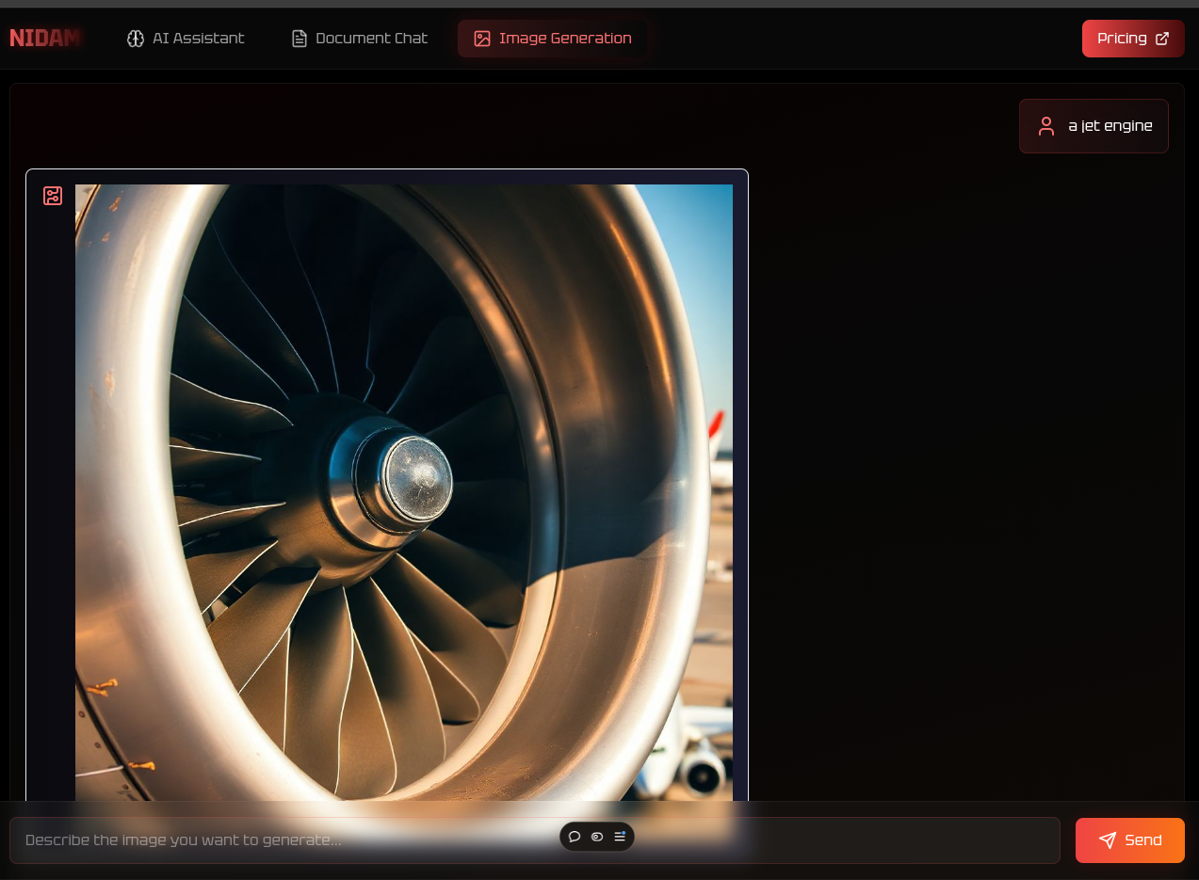This screenshot has height=880, width=1199.
Task: Click the speech bubble icon in the floating pill
Action: tap(575, 837)
